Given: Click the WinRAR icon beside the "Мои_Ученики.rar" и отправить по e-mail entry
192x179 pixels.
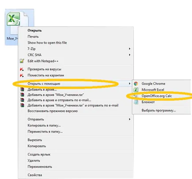Looking at the screenshot, I should [x=22, y=105].
